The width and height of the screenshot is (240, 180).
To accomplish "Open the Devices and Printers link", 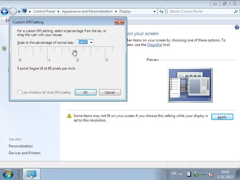I will point(25,153).
